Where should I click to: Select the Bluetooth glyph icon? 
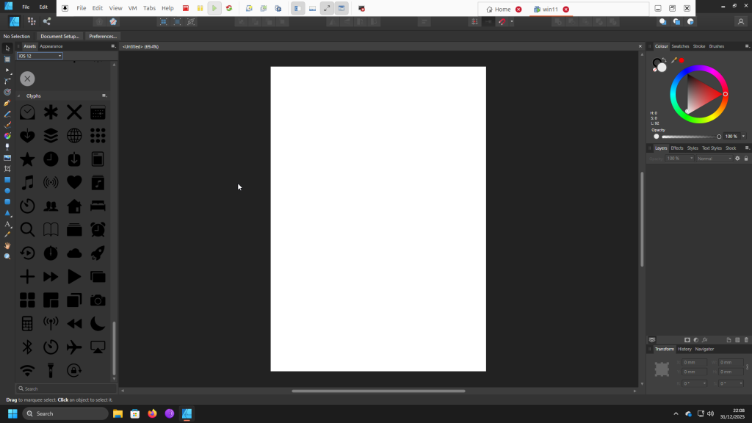(x=27, y=347)
